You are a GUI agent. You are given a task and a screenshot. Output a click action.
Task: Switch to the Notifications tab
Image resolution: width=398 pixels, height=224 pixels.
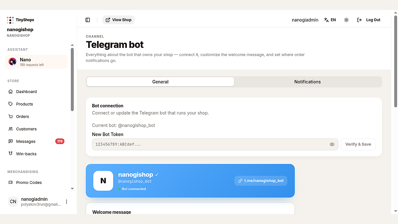click(x=308, y=82)
